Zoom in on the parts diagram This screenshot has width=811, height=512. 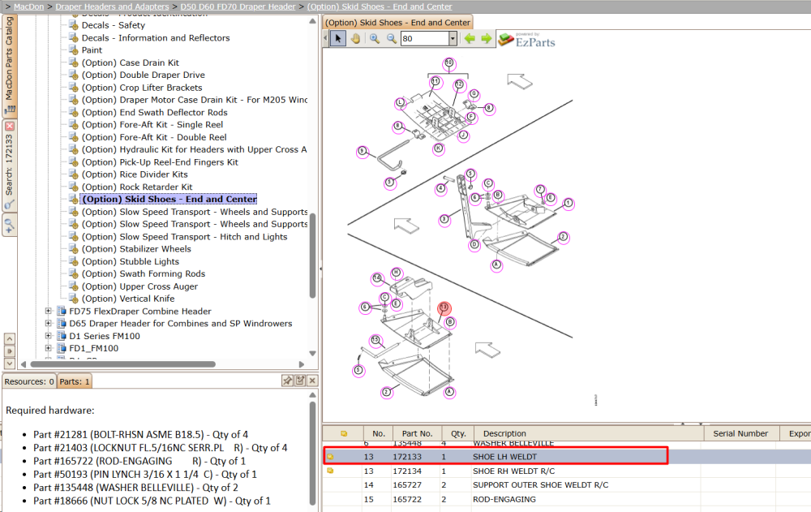pyautogui.click(x=375, y=38)
